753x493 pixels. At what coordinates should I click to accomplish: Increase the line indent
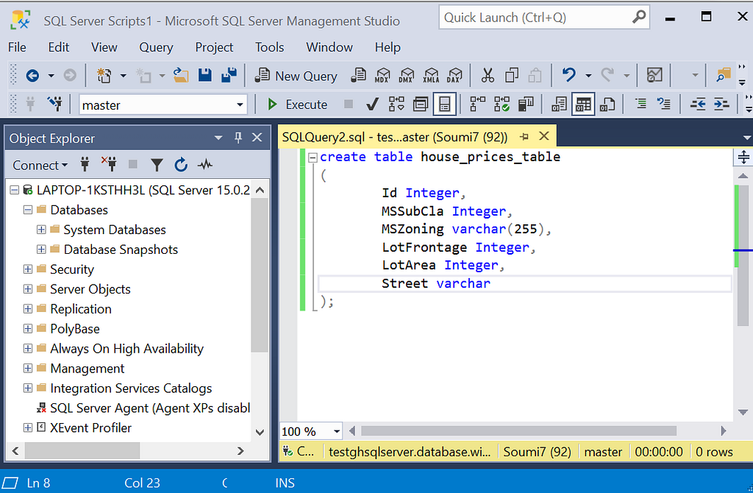[x=721, y=104]
